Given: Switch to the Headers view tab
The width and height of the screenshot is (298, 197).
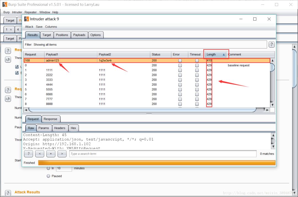Looking at the screenshot, I should 60,128.
